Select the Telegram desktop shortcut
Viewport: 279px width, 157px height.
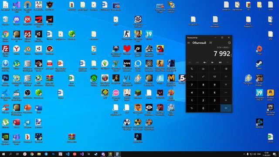[x=27, y=123]
